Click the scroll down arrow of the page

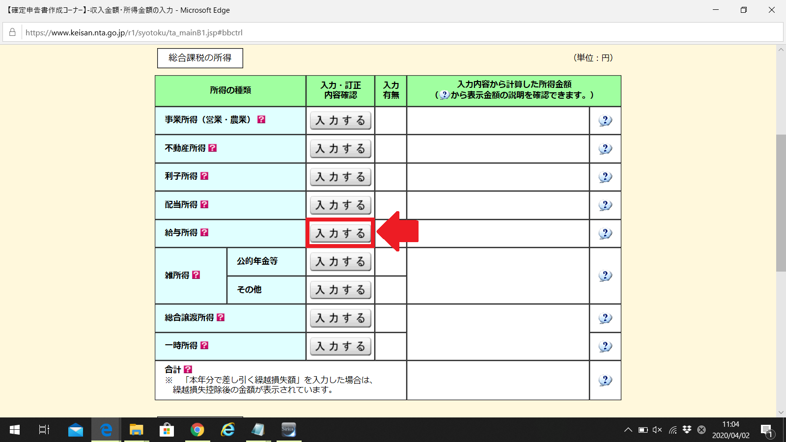(781, 413)
